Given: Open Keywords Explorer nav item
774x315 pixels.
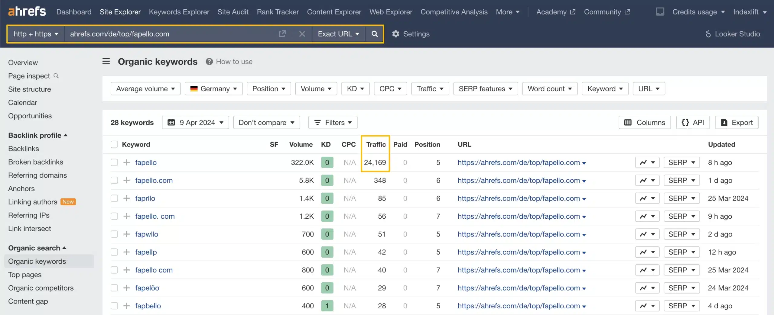Looking at the screenshot, I should pos(179,12).
